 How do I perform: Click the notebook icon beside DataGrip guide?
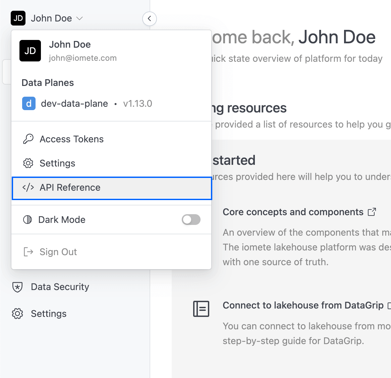(x=201, y=309)
